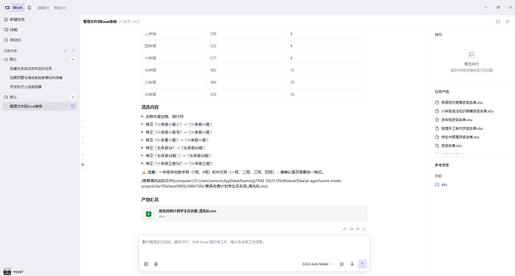Open the 自动化 automation page
Image resolution: width=515 pixels, height=276 pixels.
tap(13, 40)
